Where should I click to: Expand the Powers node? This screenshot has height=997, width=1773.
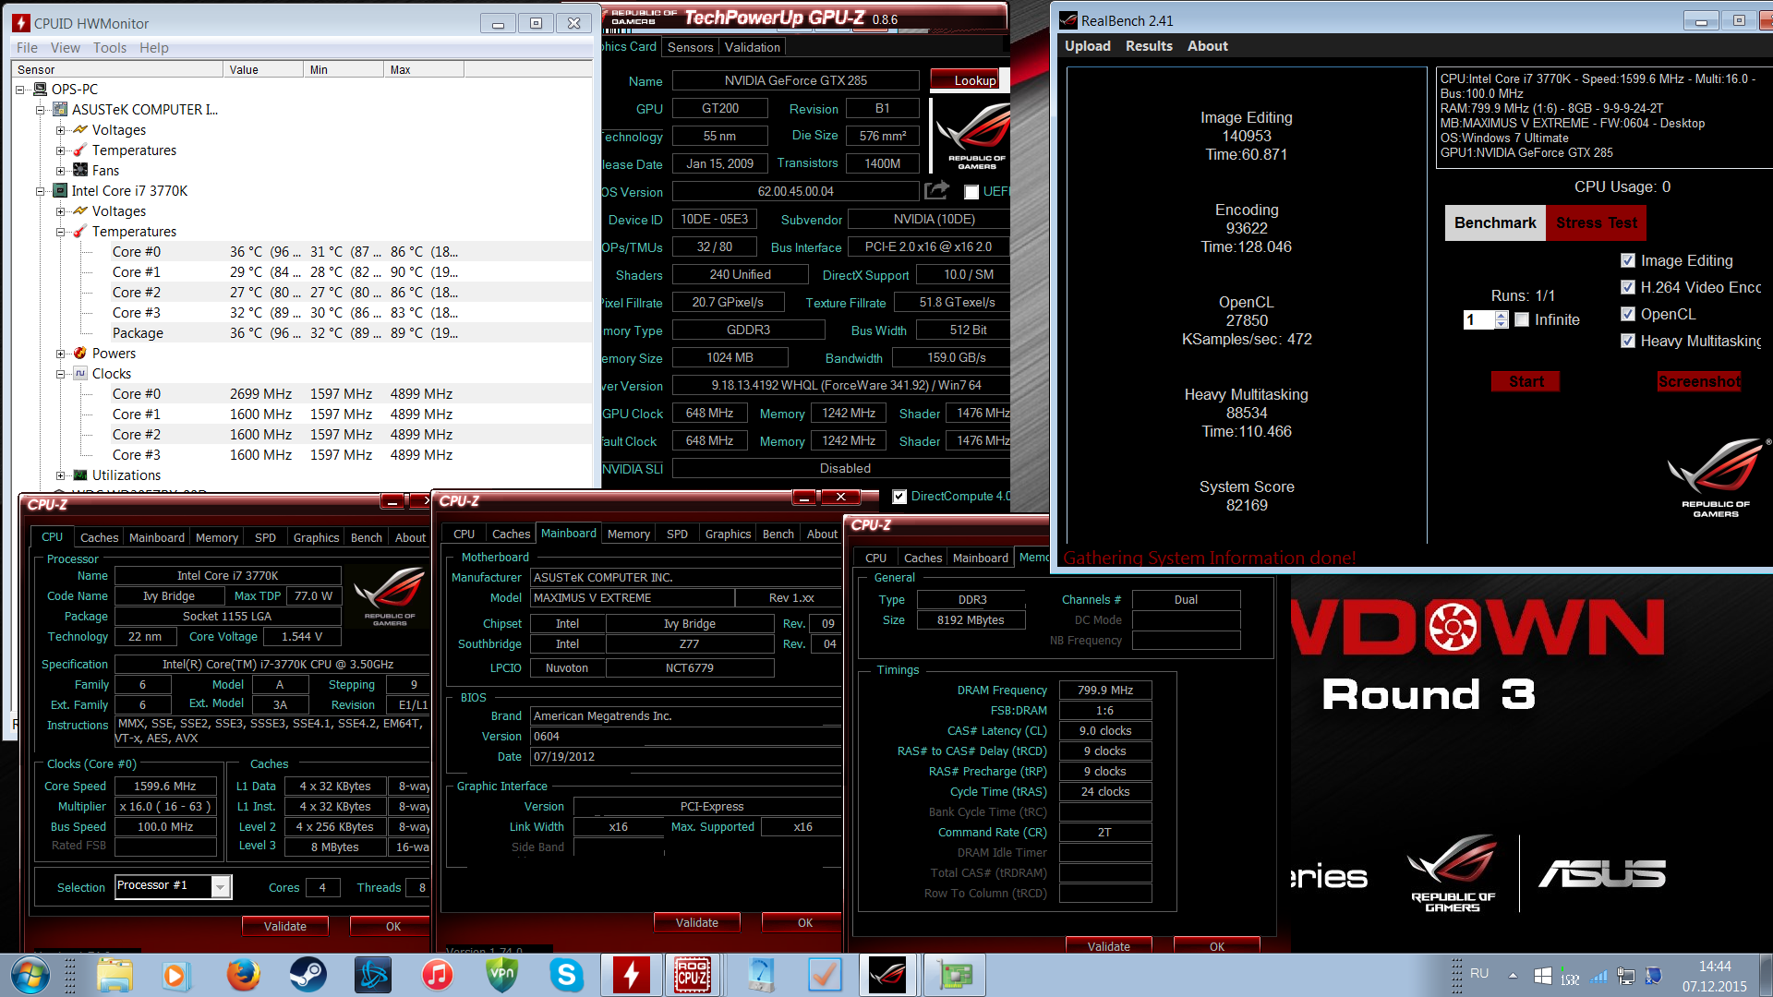(x=61, y=354)
